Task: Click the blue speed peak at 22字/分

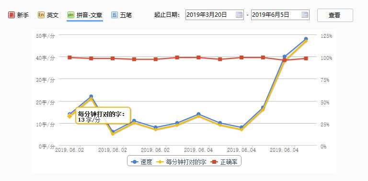Action: [x=91, y=96]
